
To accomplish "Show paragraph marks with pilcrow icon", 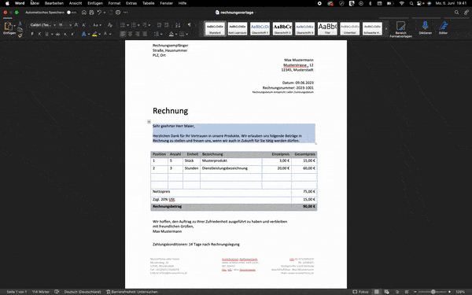I will coord(190,25).
